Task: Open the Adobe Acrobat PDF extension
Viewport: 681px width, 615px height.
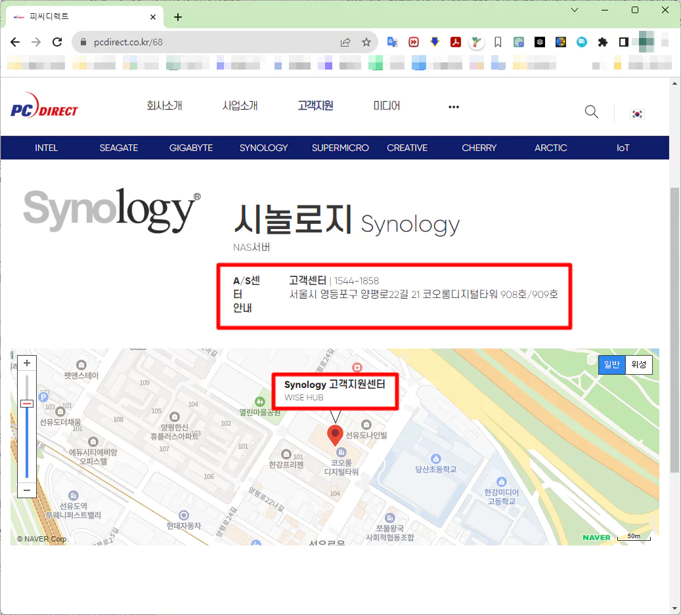Action: (456, 42)
